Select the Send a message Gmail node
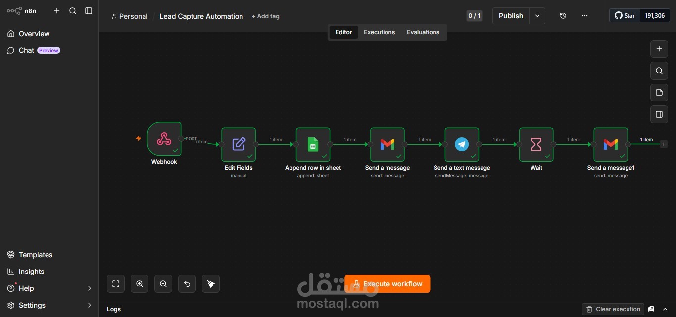This screenshot has height=317, width=676. click(x=387, y=144)
